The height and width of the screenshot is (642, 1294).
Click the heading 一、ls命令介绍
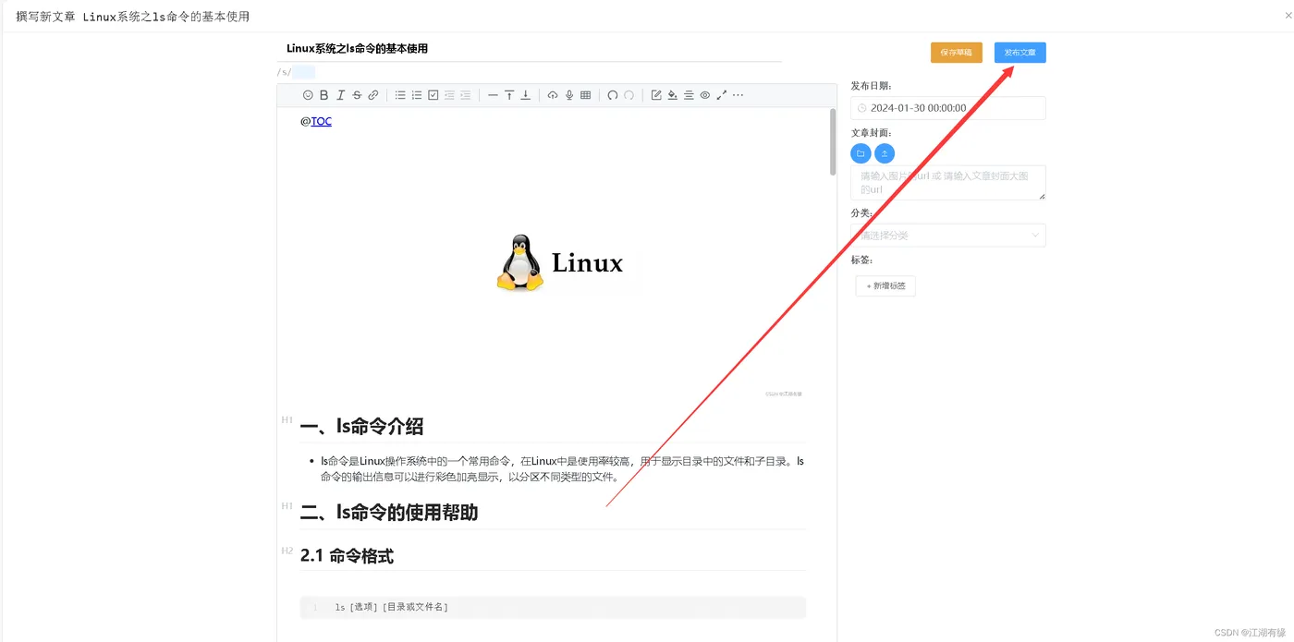(361, 427)
